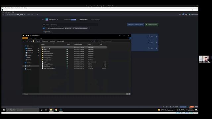This screenshot has height=119, width=212.
Task: Go back in File Explorer navigation
Action: tap(24, 41)
